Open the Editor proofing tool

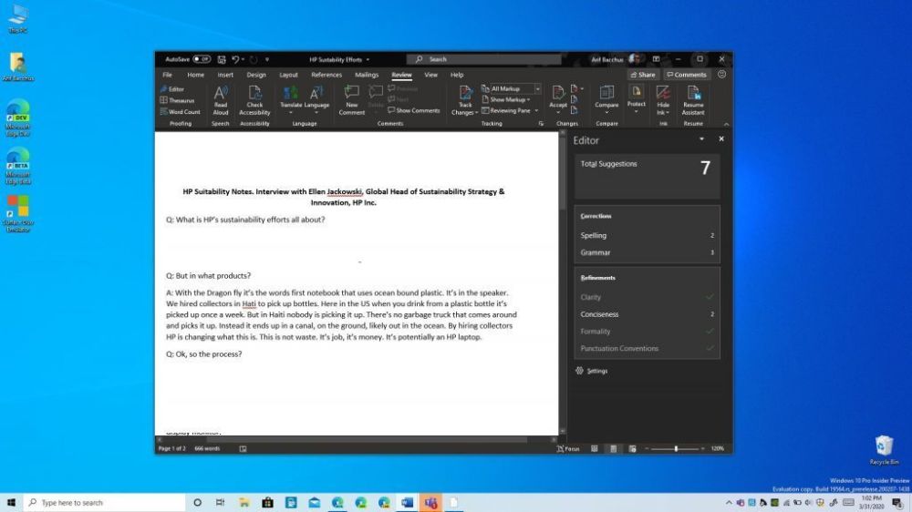coord(172,89)
